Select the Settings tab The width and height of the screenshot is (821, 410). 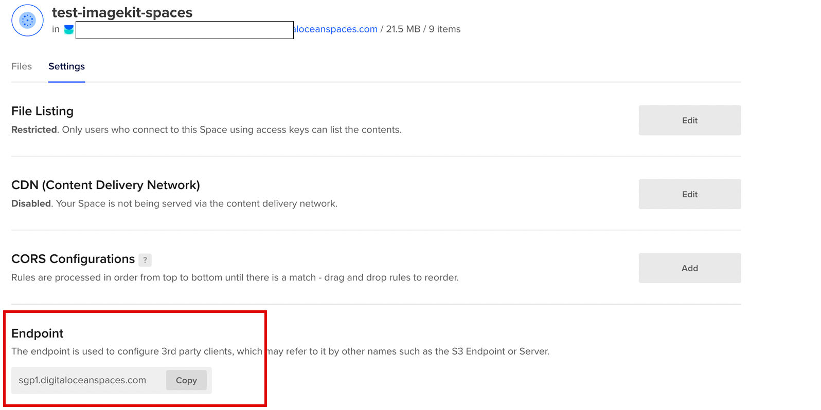point(66,66)
